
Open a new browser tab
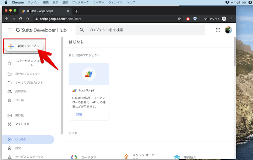pyautogui.click(x=76, y=11)
